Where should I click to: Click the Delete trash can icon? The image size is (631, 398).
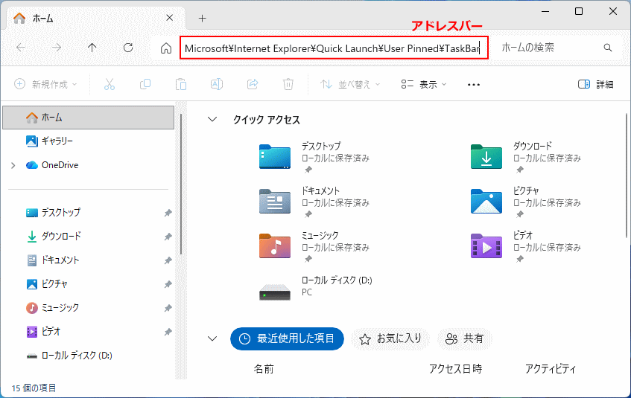(x=288, y=84)
